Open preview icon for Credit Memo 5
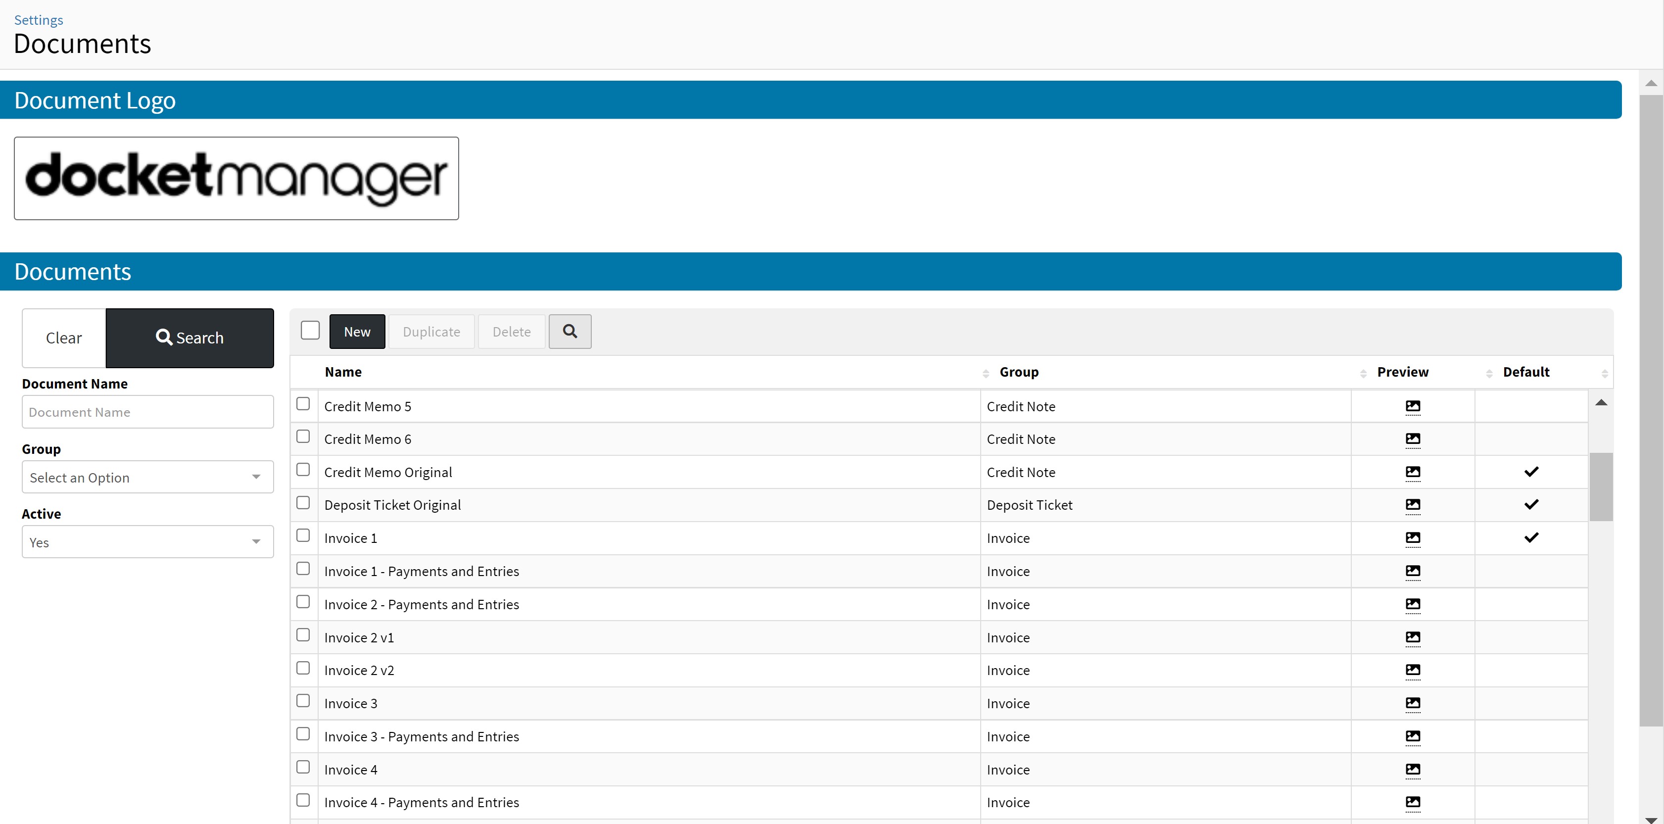The width and height of the screenshot is (1664, 824). click(1412, 406)
